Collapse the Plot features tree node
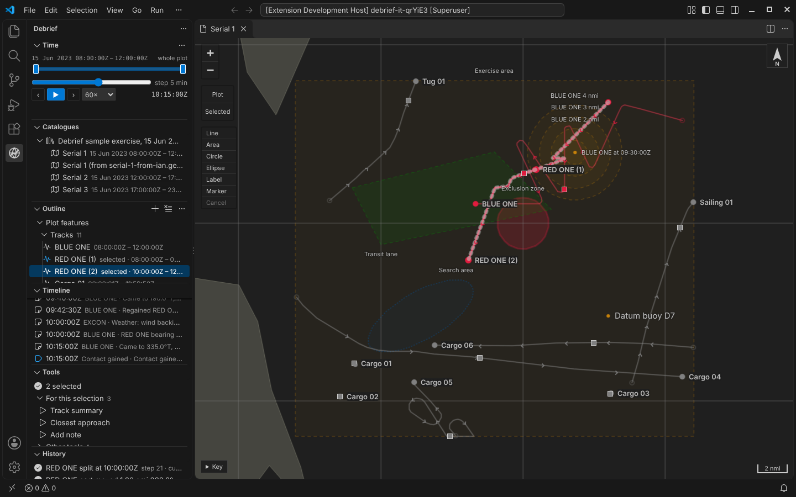 tap(40, 223)
